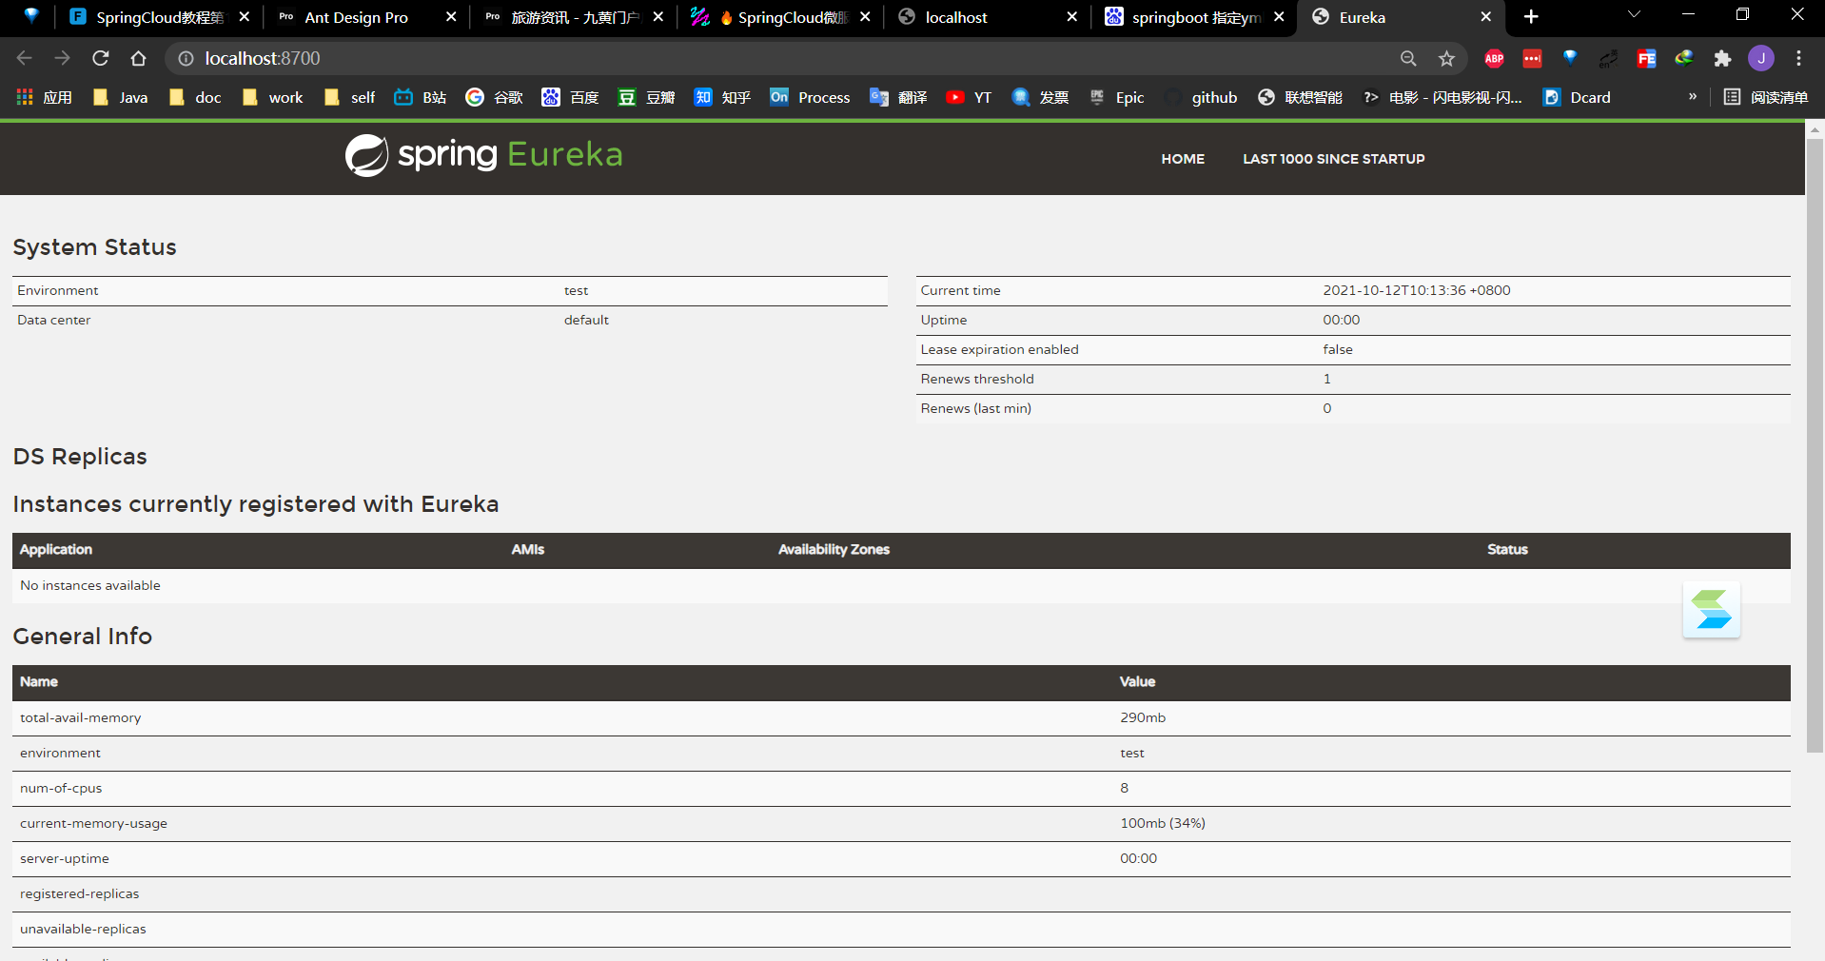
Task: Open the 翻译 translate bookmark
Action: [899, 97]
